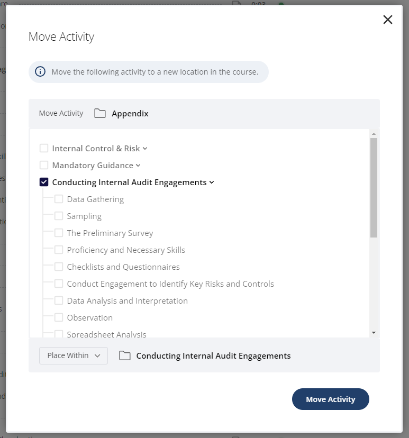Click The Preliminary Survey label
The width and height of the screenshot is (409, 438).
[x=110, y=233]
